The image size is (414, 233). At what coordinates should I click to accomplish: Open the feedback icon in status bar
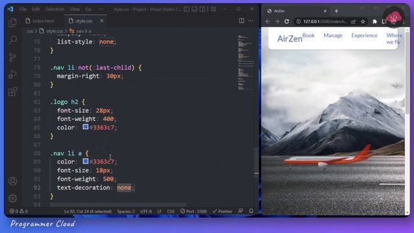[240, 211]
